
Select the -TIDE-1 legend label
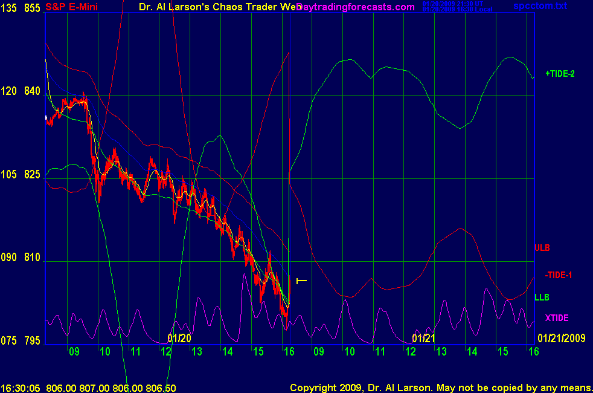pyautogui.click(x=558, y=275)
